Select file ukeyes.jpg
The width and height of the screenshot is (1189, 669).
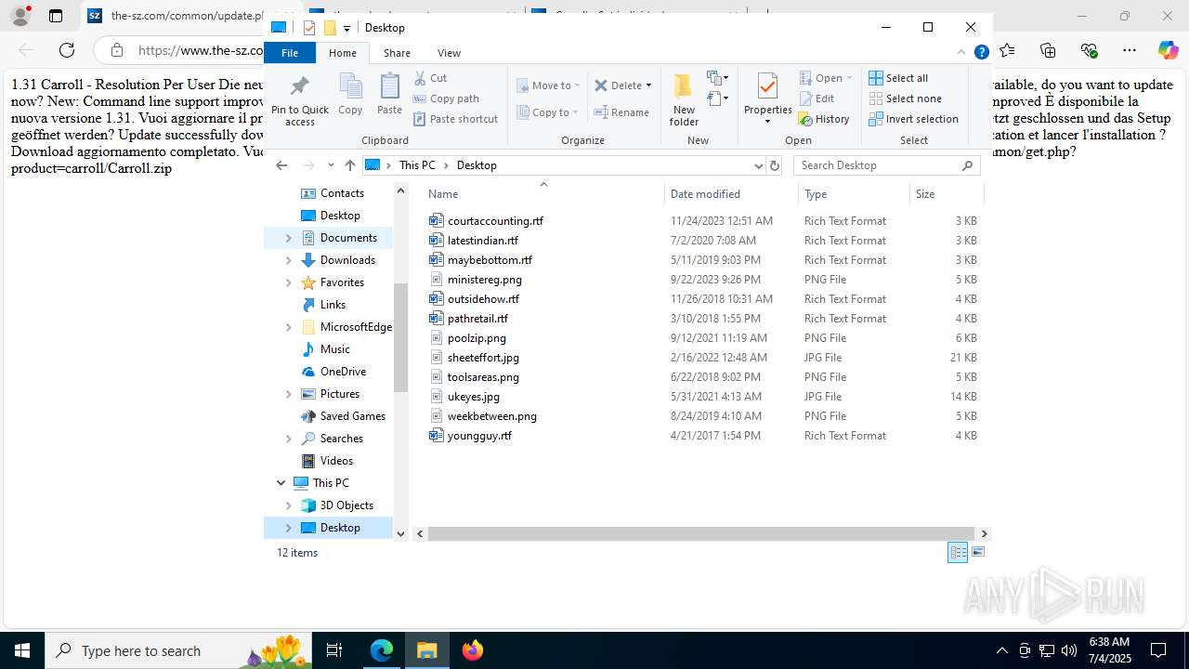[x=473, y=397]
